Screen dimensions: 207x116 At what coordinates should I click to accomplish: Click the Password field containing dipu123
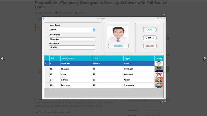[72, 47]
